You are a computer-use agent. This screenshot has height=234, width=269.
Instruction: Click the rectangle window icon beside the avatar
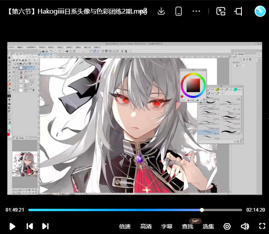point(239,11)
